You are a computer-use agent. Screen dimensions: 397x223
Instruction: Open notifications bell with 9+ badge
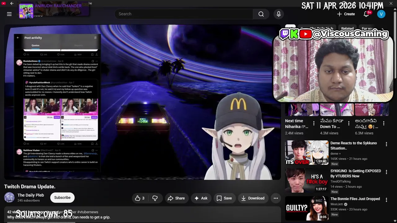click(366, 14)
